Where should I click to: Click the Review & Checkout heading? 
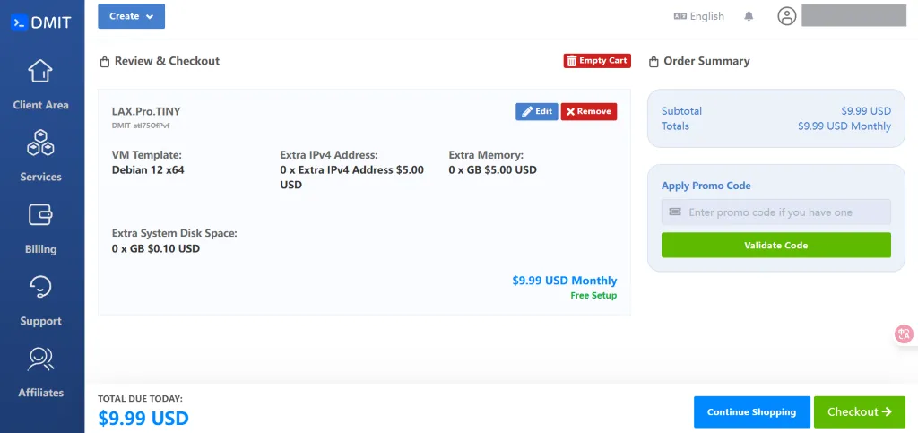(167, 61)
